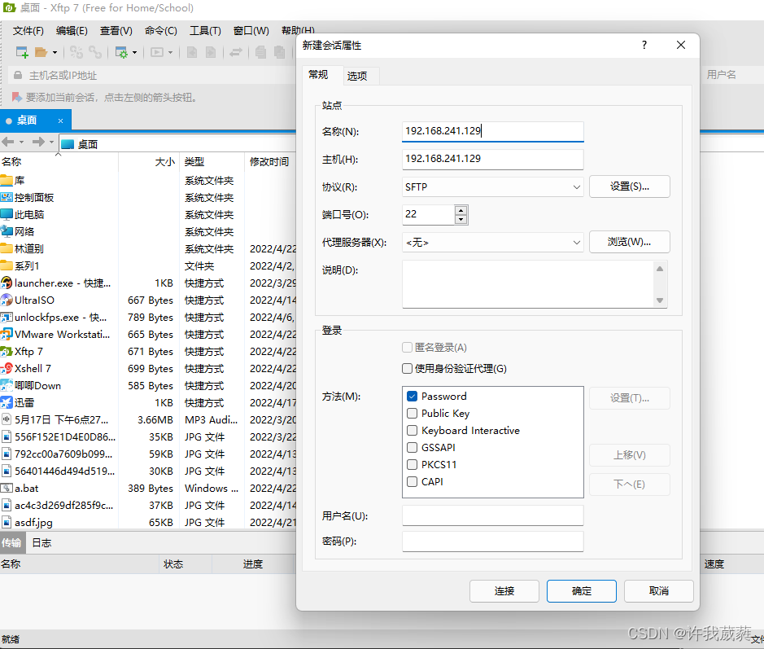764x649 pixels.
Task: Increase the port number with the up stepper
Action: click(x=461, y=209)
